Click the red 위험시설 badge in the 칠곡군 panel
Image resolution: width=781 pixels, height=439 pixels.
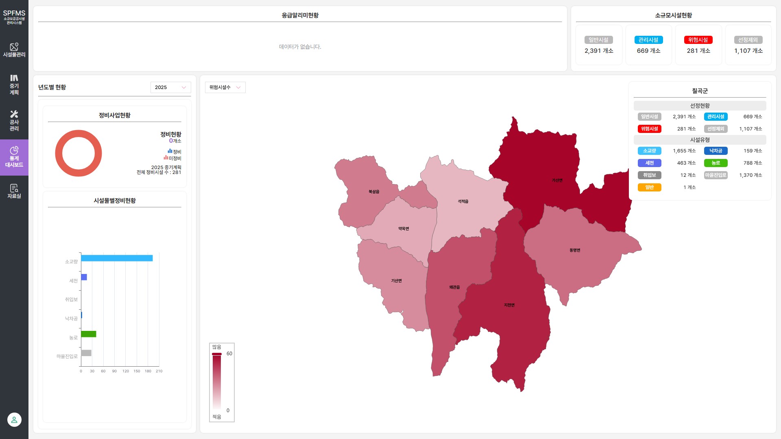[x=650, y=129]
